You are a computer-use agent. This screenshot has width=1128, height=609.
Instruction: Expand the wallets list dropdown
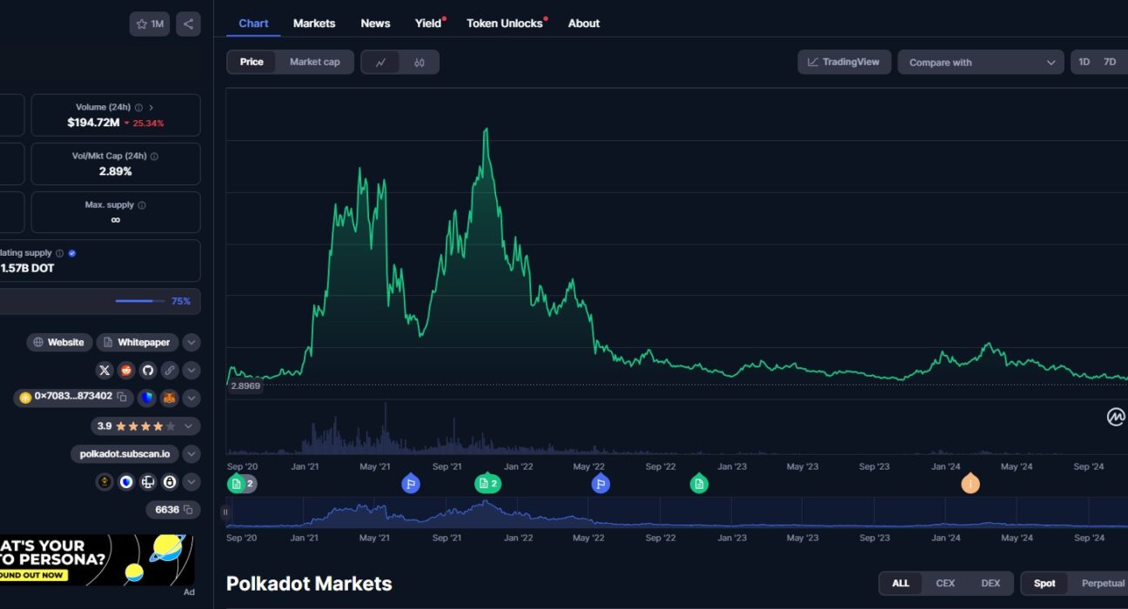coord(191,482)
